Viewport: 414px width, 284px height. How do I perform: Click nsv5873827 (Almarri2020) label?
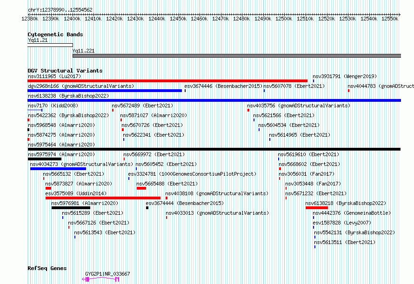[x=79, y=184]
